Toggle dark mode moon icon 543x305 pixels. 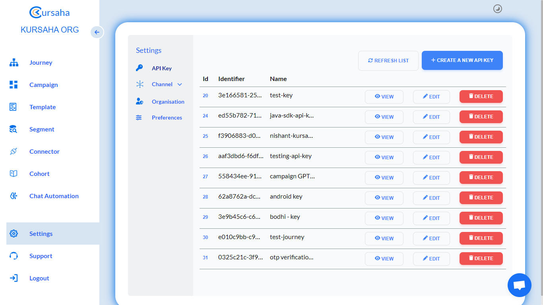[x=498, y=9]
